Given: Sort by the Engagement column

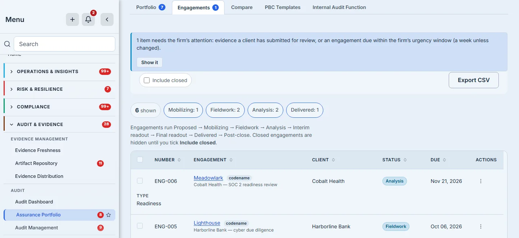Looking at the screenshot, I should [213, 160].
